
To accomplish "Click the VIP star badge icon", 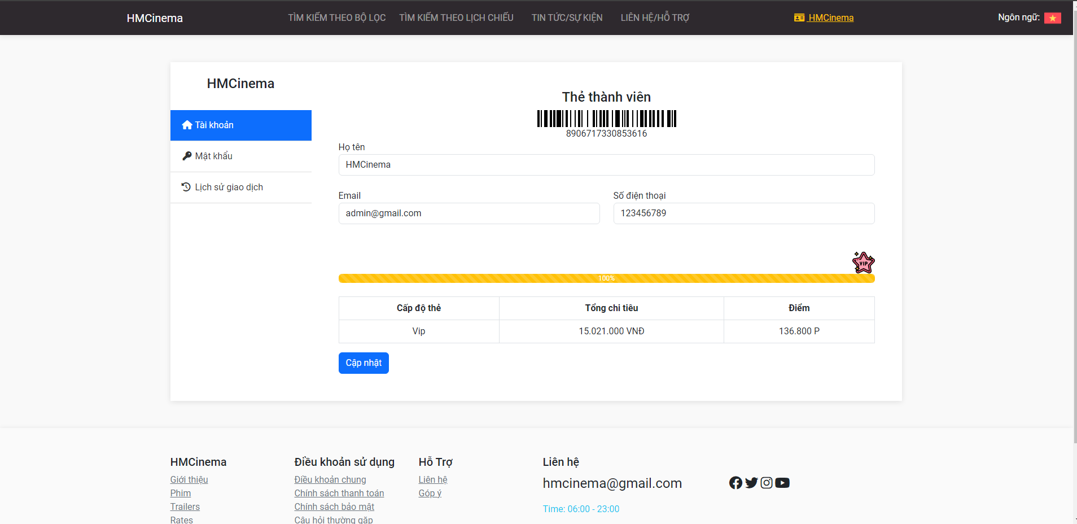I will (863, 263).
